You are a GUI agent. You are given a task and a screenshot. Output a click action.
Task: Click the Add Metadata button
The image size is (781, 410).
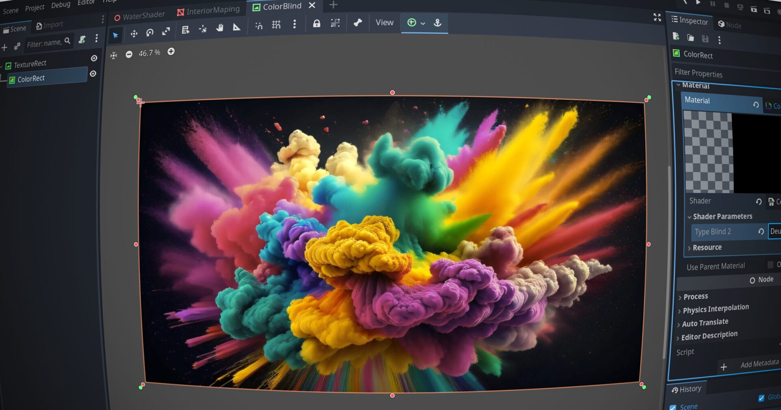pyautogui.click(x=750, y=365)
